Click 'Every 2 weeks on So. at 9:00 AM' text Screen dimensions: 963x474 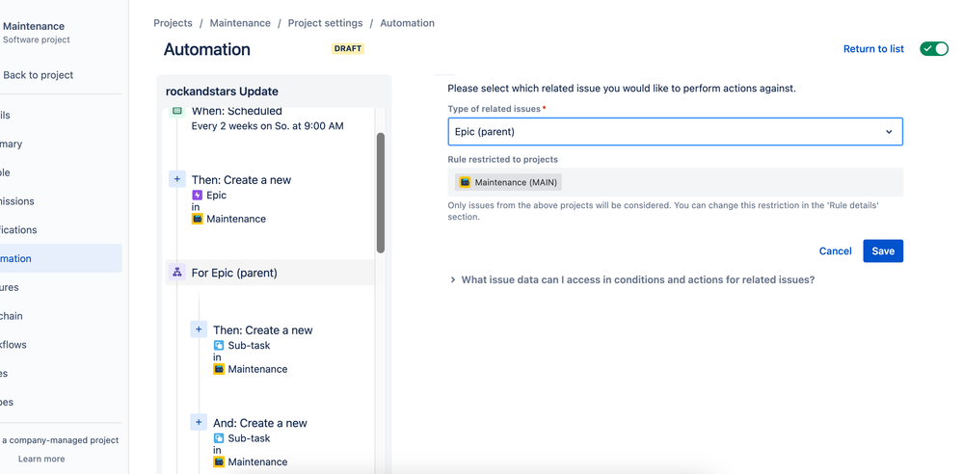(x=267, y=126)
